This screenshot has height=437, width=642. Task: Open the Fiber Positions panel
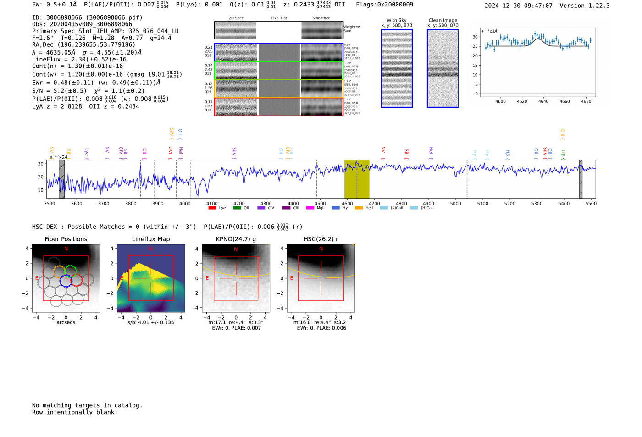pos(66,278)
